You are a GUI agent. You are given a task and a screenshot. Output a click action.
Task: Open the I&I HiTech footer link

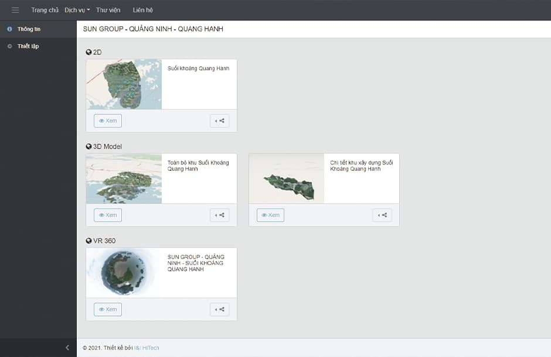coord(147,348)
